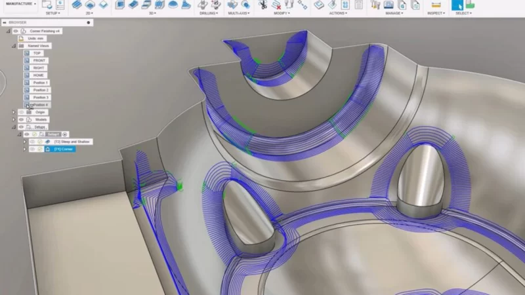
Task: Select the dome-shaped 3D toolpath icon
Action: tap(173, 5)
